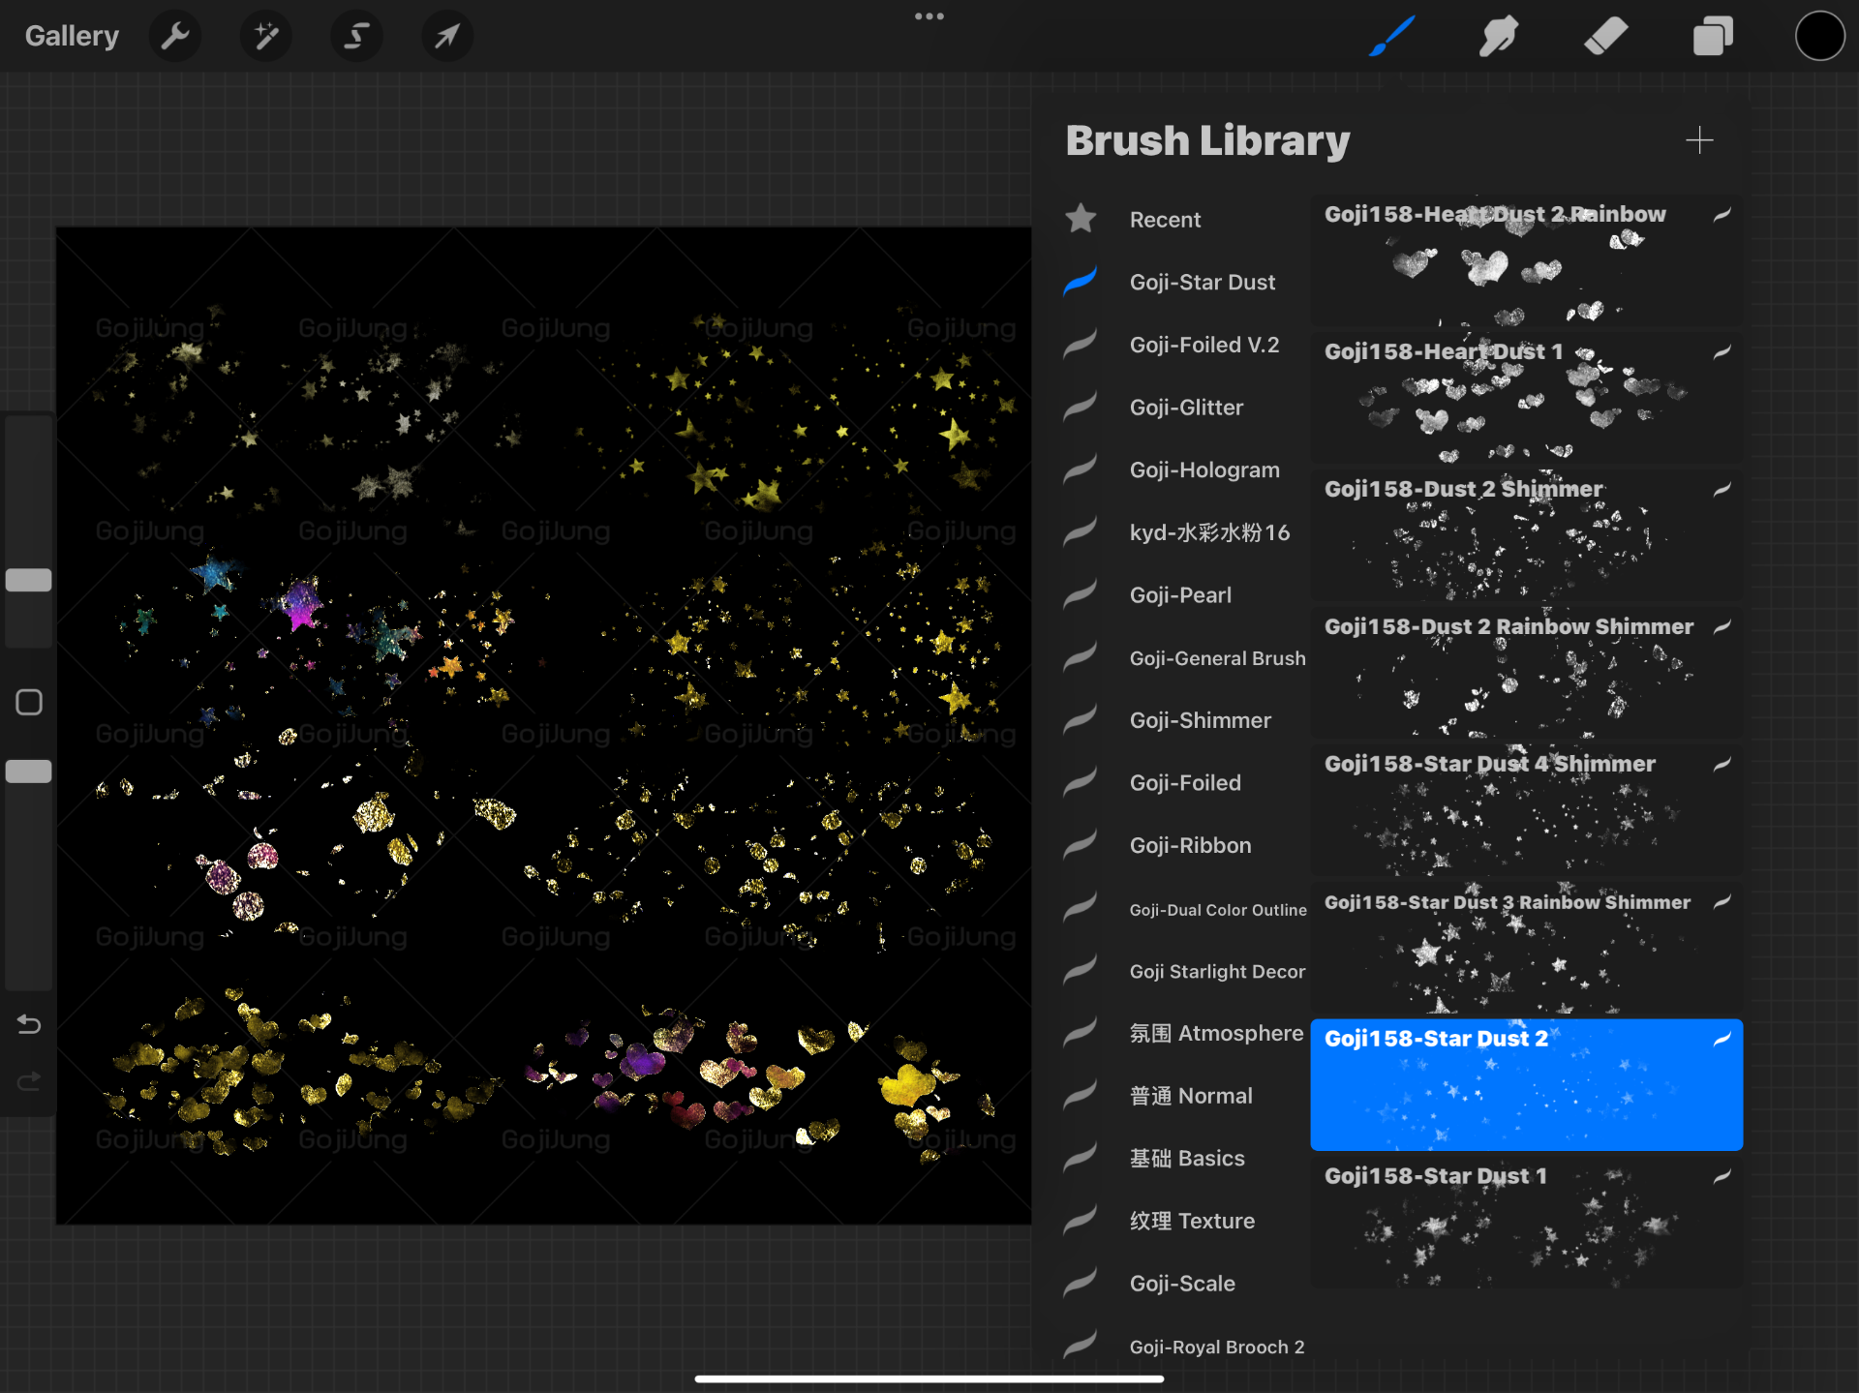Open the Actions wrench menu
The width and height of the screenshot is (1859, 1393).
[175, 37]
